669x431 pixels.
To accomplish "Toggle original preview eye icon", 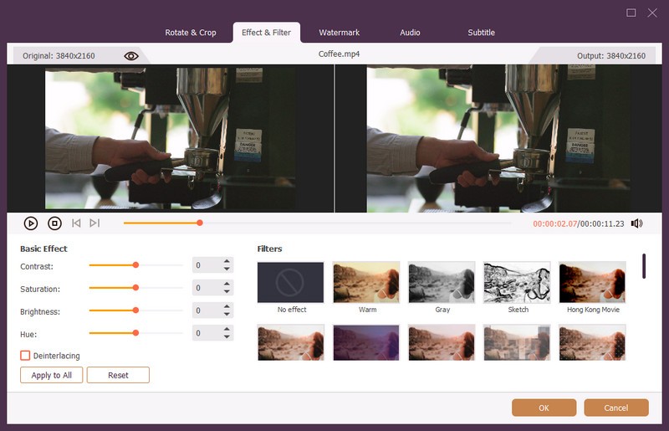I will click(x=131, y=56).
